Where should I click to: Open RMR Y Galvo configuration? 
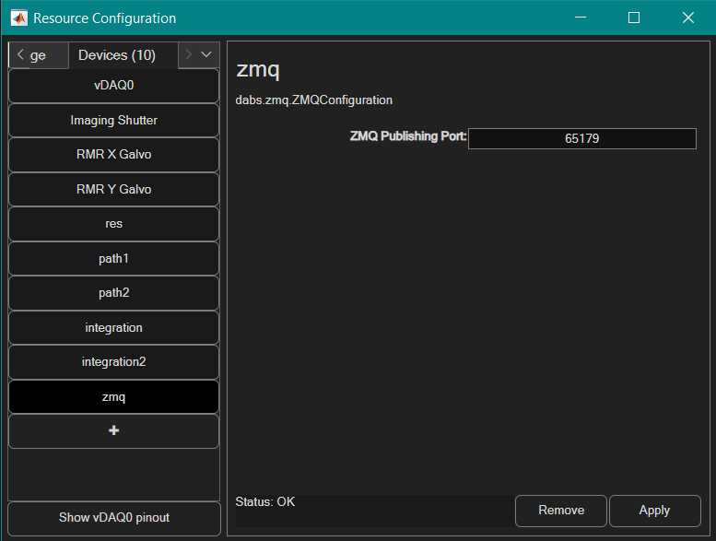pyautogui.click(x=113, y=190)
